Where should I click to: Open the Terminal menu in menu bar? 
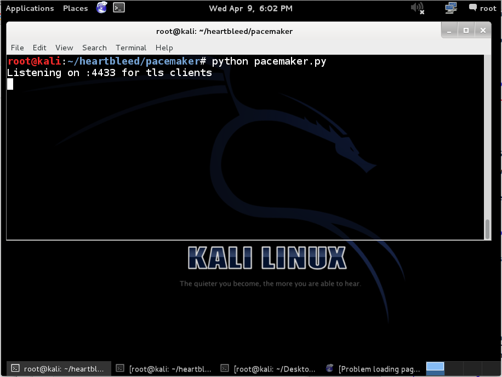coord(131,48)
